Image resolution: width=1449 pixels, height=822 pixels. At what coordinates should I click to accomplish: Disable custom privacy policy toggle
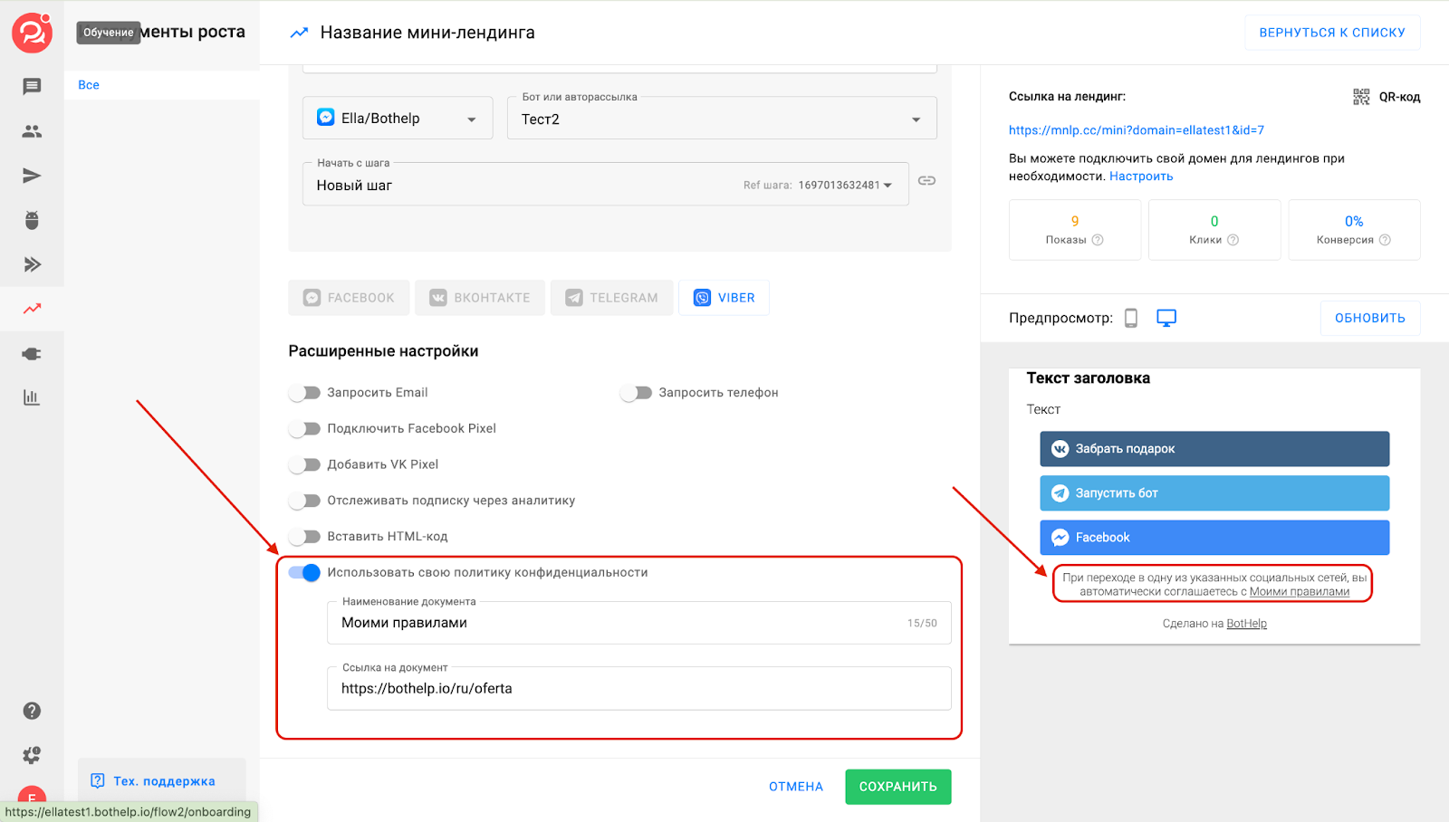tap(305, 573)
